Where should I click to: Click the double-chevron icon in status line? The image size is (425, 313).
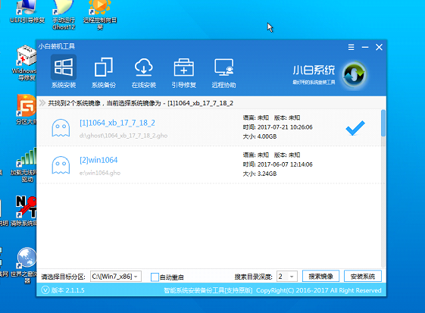42,103
